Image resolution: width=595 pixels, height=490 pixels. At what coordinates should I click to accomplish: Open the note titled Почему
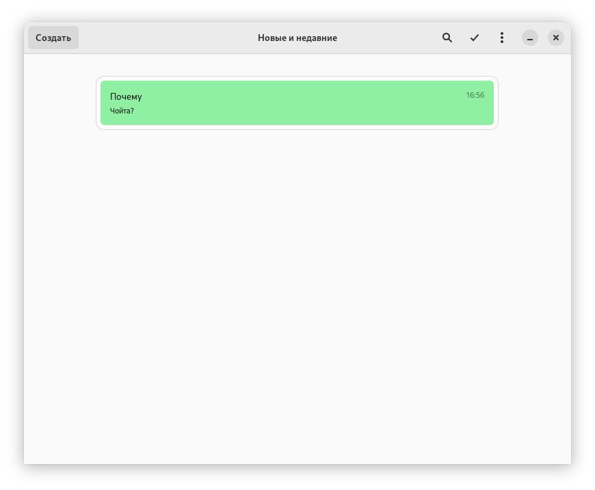point(126,96)
